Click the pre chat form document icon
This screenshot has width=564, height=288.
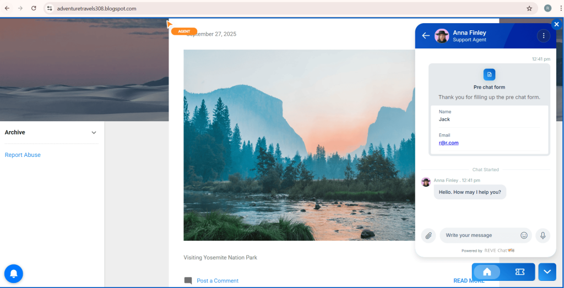(x=489, y=74)
